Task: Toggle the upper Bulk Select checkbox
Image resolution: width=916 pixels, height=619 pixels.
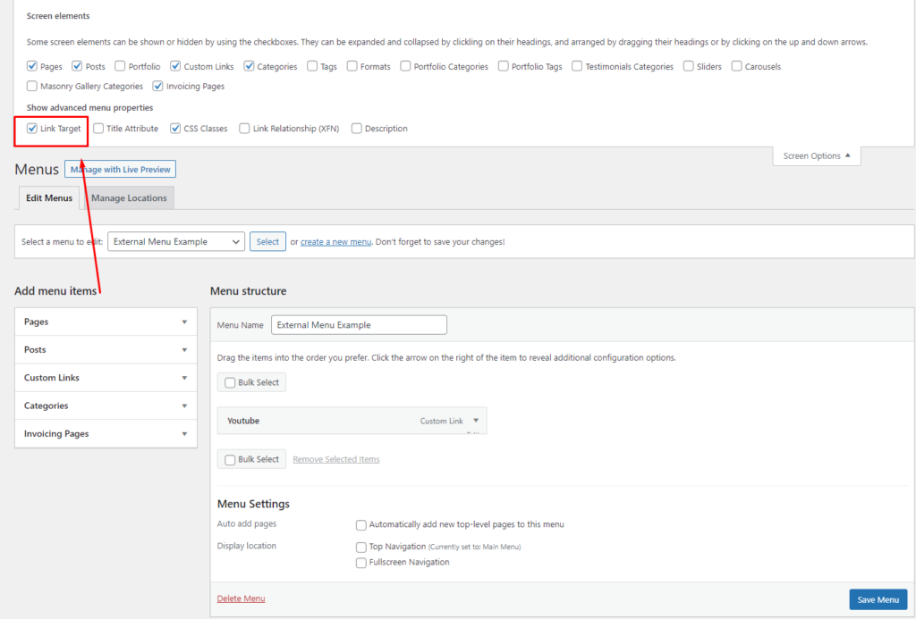Action: pyautogui.click(x=230, y=381)
